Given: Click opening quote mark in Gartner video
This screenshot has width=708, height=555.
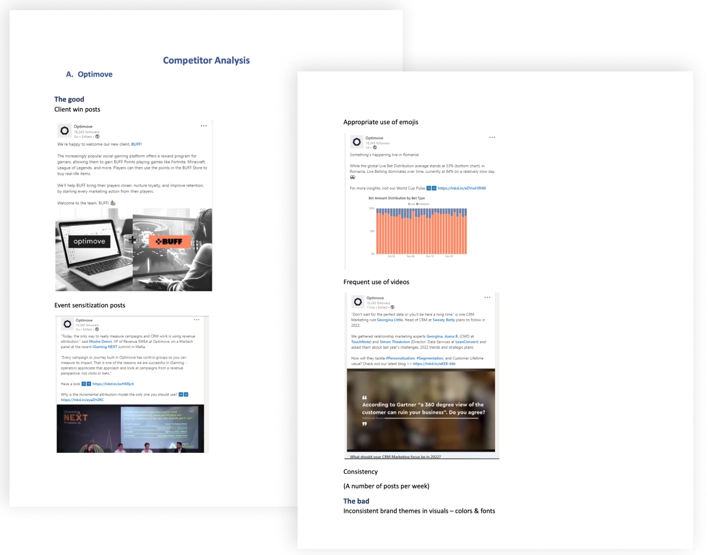Looking at the screenshot, I should click(364, 398).
